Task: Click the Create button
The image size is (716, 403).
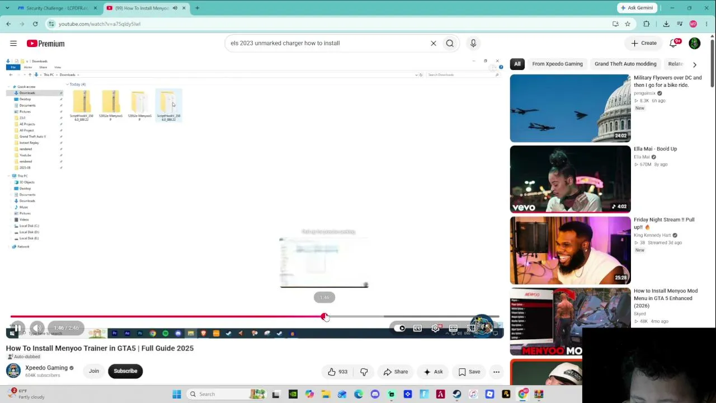Action: 644,43
